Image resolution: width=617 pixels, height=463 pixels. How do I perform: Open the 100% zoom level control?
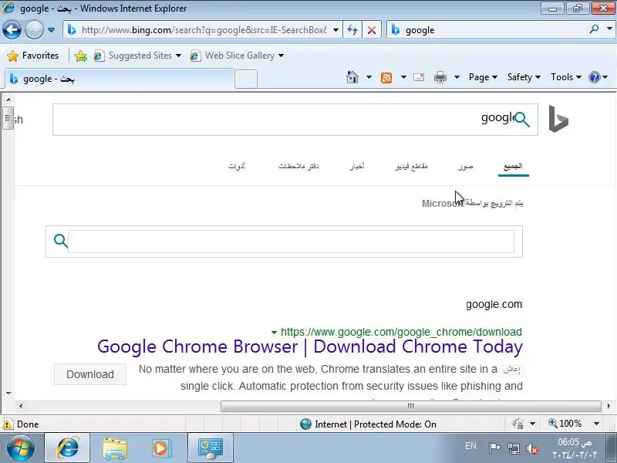pos(574,424)
